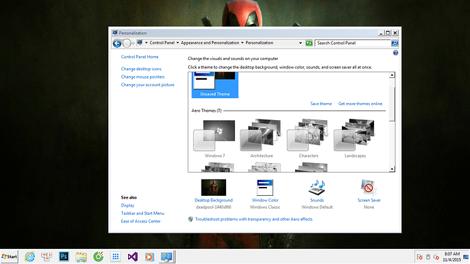Click the Personalization taskbar button
This screenshot has width=470, height=264.
coord(167,256)
